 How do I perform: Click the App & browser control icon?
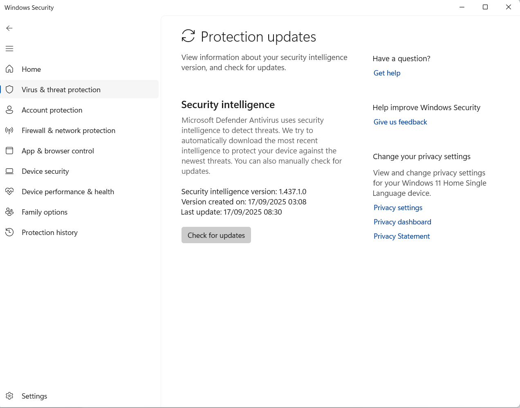pos(9,151)
